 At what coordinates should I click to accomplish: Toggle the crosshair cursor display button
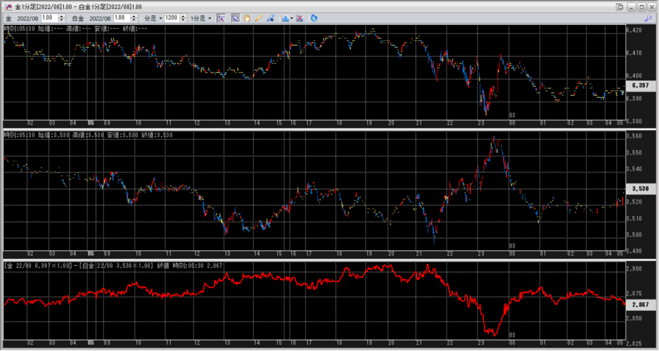[221, 18]
